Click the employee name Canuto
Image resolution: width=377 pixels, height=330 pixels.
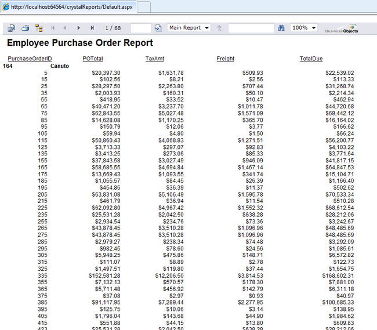click(60, 66)
